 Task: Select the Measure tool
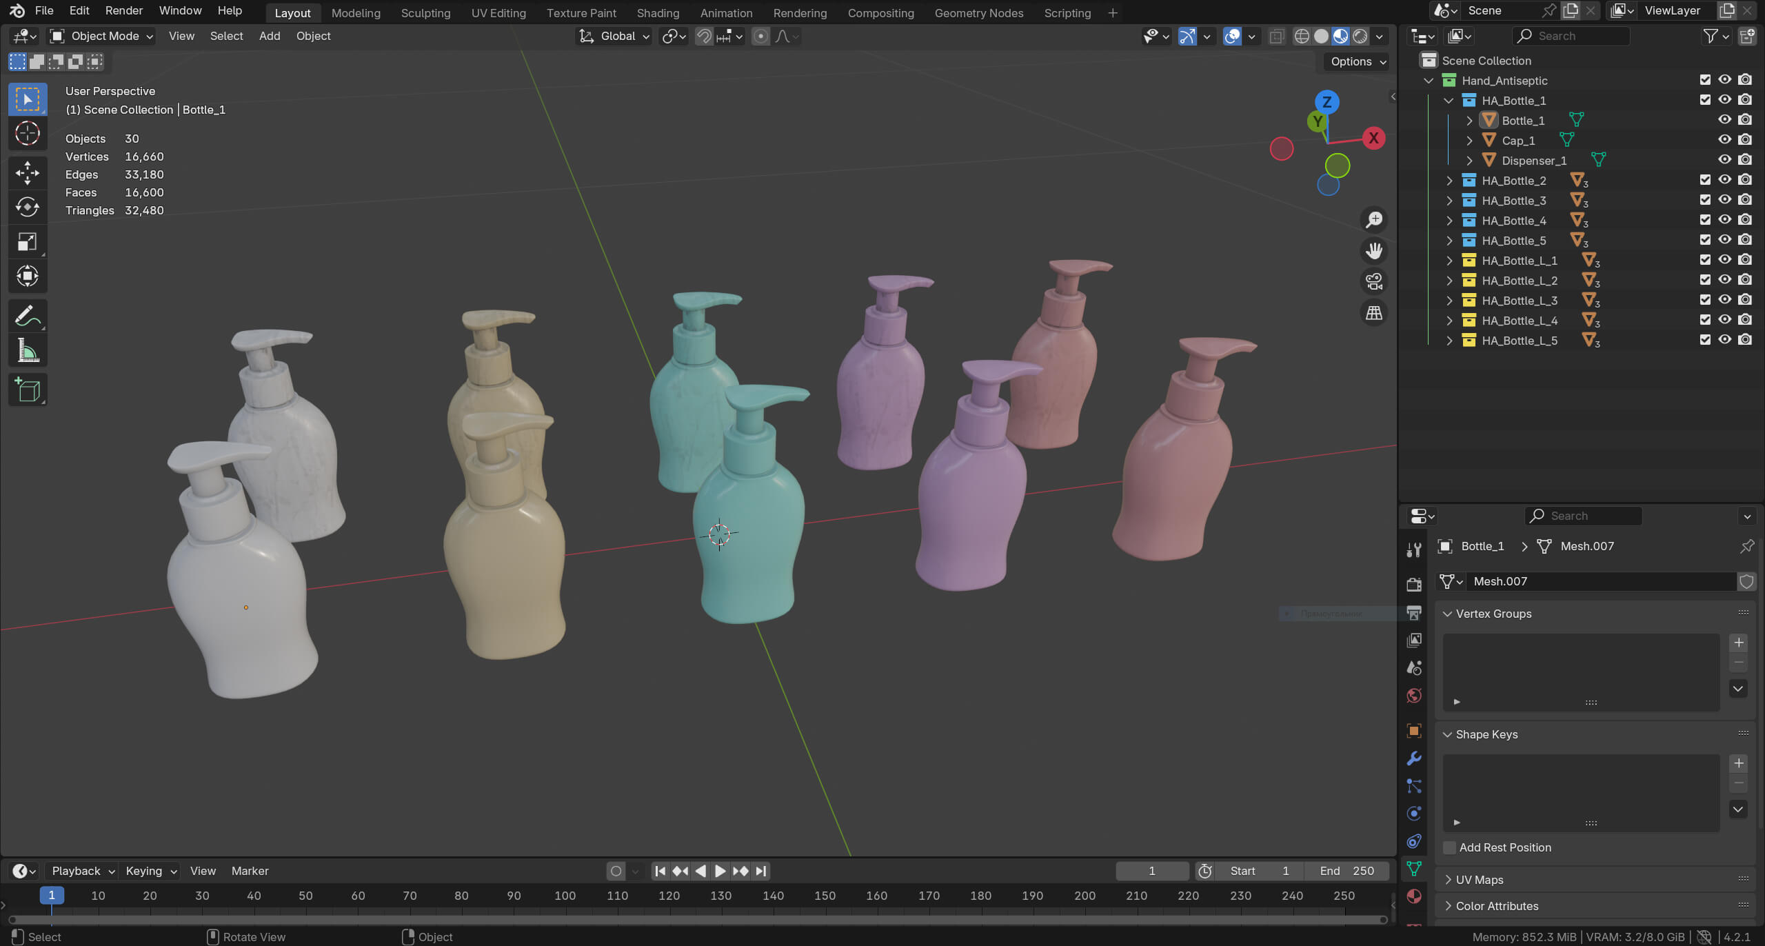(x=28, y=352)
